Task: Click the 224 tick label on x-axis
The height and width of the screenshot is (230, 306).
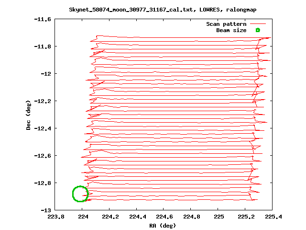Action: (83, 217)
